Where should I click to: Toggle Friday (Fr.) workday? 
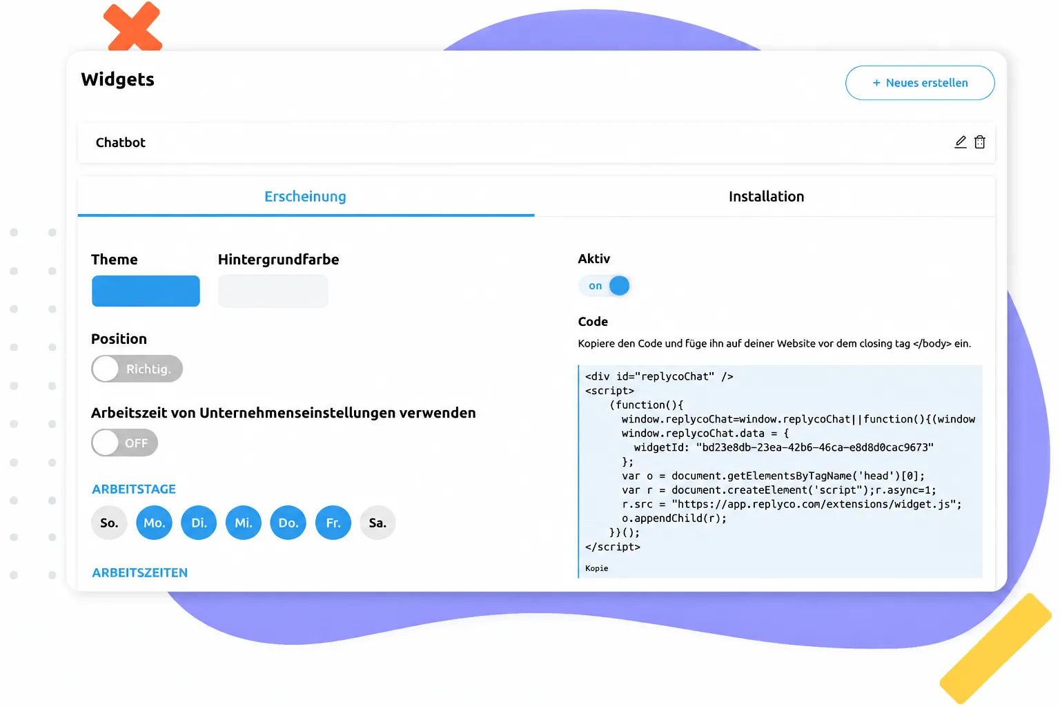click(x=333, y=523)
